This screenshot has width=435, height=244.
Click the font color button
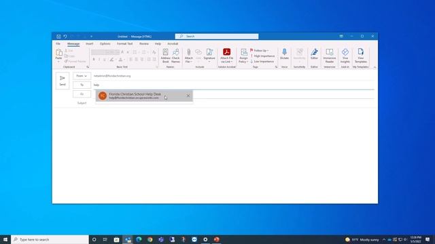[x=120, y=60]
